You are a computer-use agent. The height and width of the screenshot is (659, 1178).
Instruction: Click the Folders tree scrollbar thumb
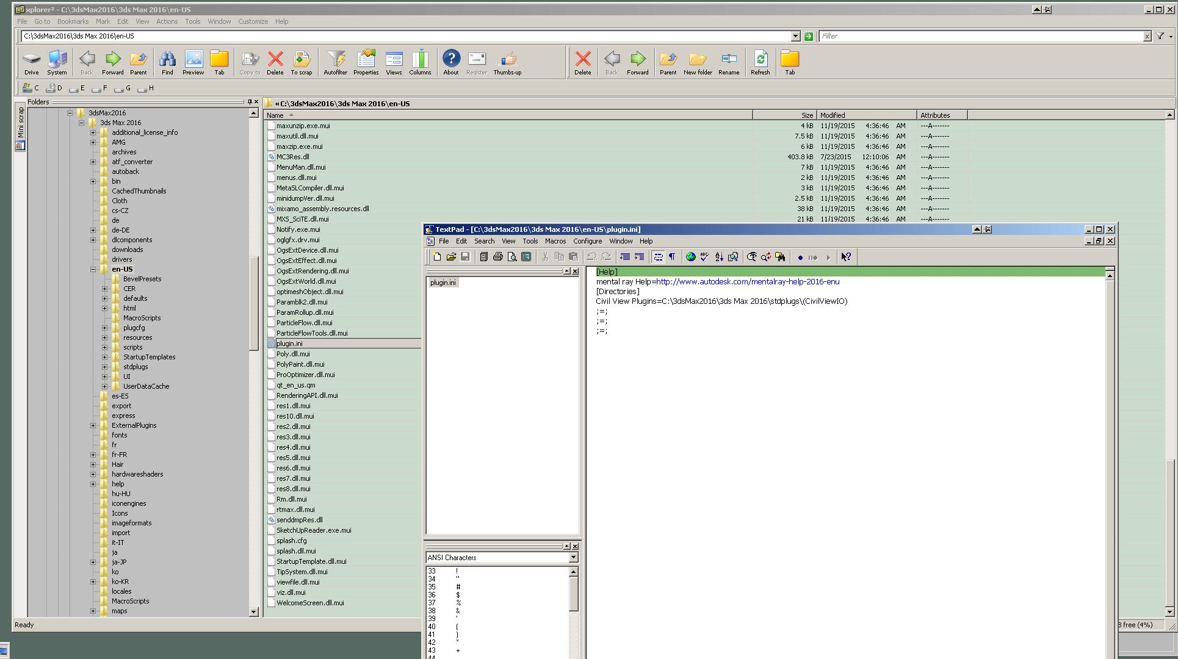click(x=254, y=304)
